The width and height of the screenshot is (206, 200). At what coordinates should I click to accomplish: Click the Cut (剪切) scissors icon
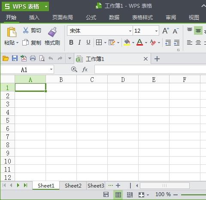26,30
